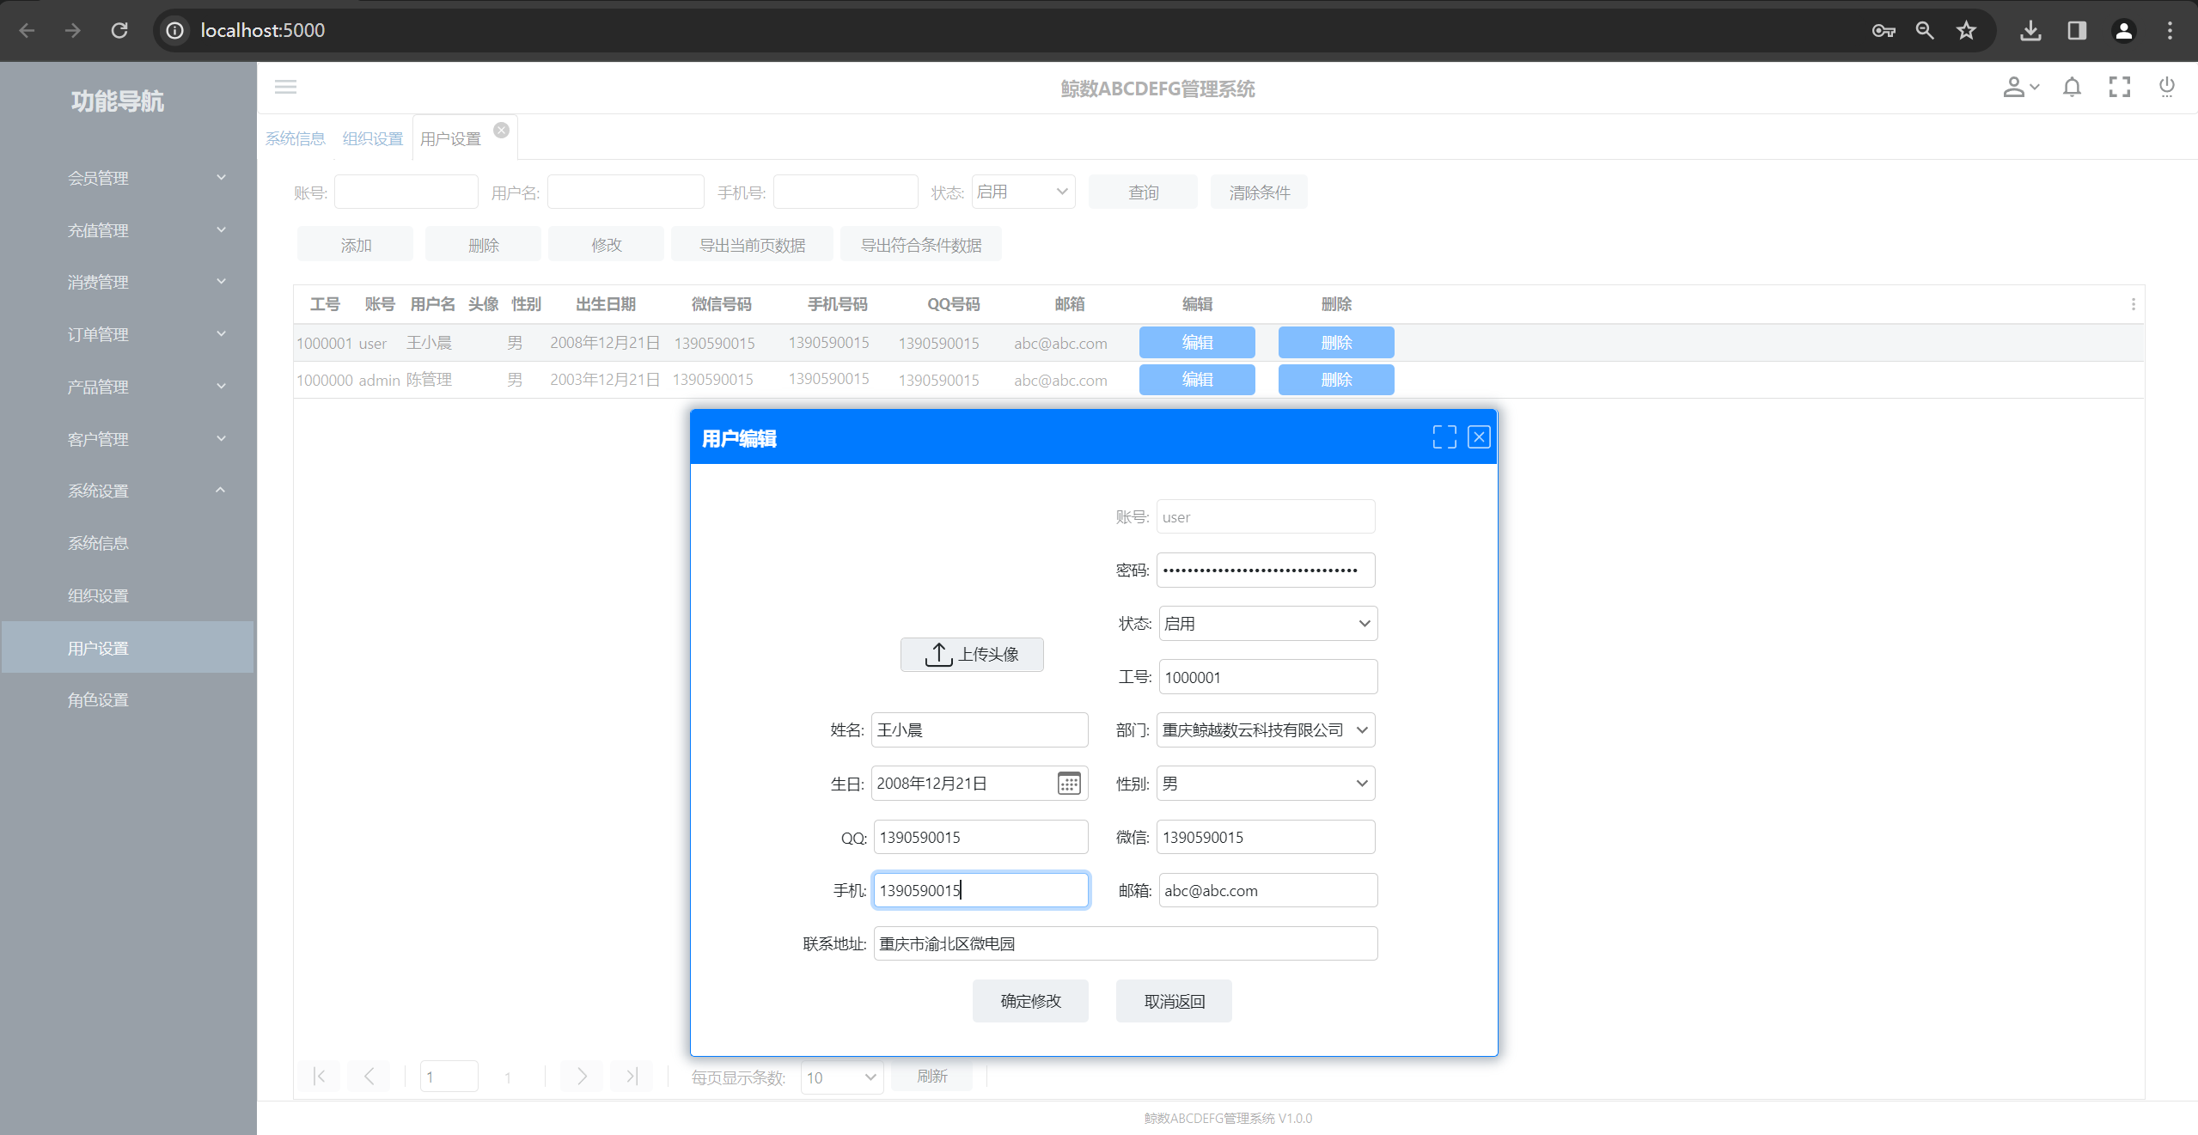Viewport: 2198px width, 1135px height.
Task: Click the table column options dots
Action: pos(2133,304)
